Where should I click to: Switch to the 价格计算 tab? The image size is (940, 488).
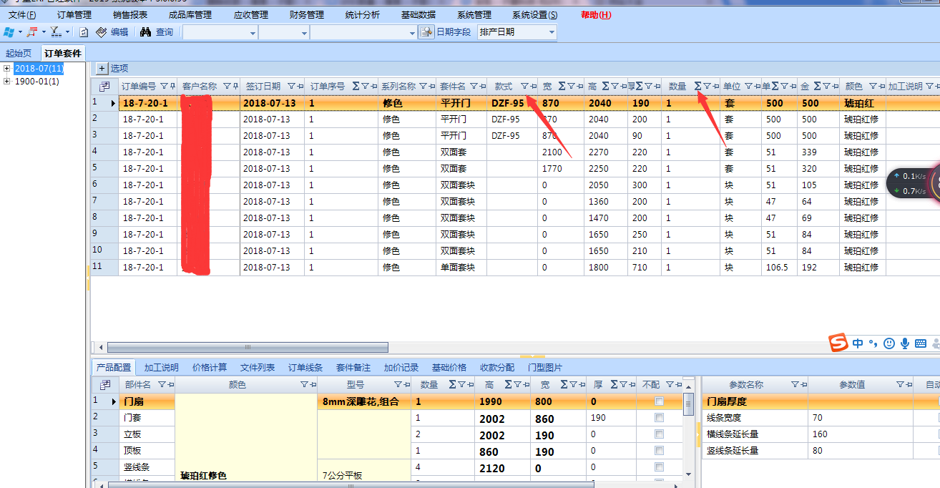[210, 368]
